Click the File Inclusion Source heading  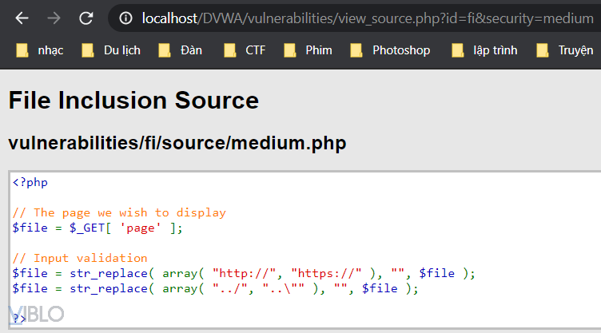click(133, 101)
